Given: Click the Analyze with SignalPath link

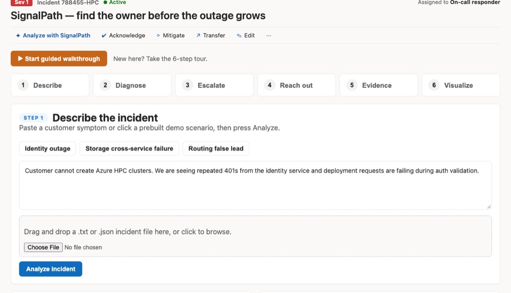Looking at the screenshot, I should tap(53, 36).
